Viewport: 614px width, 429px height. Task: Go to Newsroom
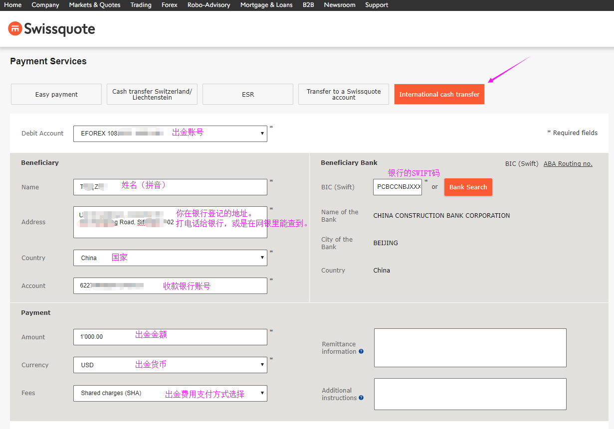point(340,5)
